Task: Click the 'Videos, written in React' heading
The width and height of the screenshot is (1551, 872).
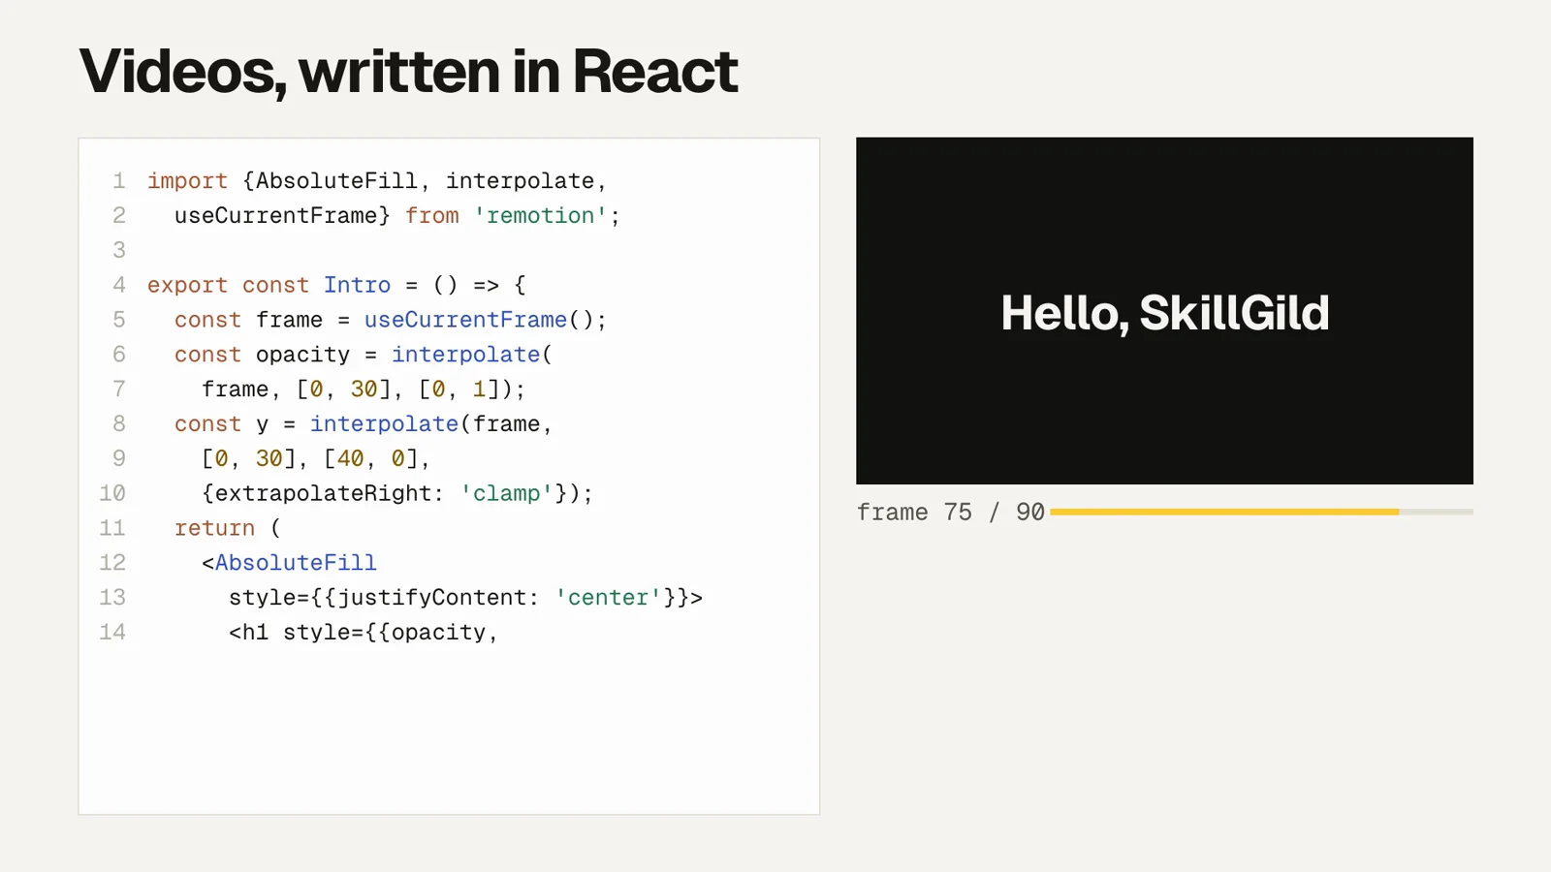Action: [x=408, y=72]
